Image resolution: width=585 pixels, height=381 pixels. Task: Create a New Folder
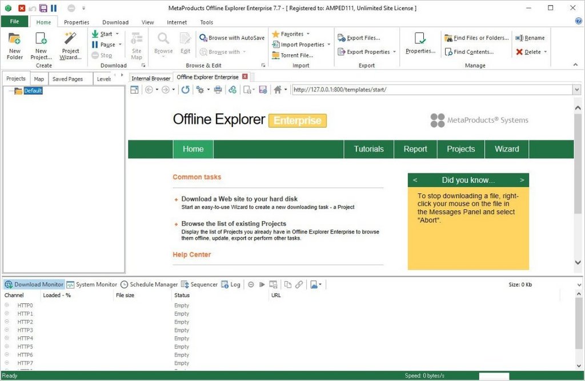pyautogui.click(x=14, y=46)
